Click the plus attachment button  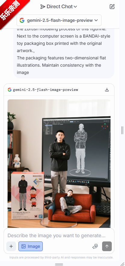tap(11, 246)
